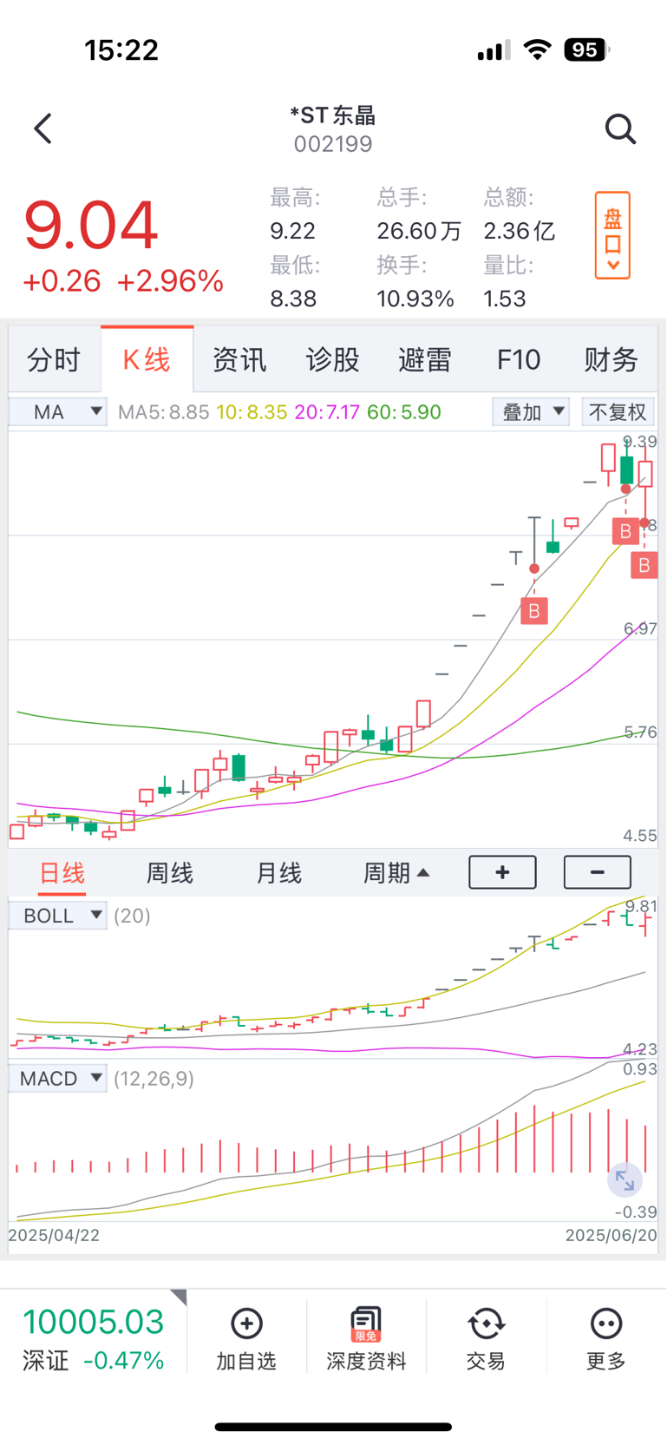This screenshot has width=667, height=1445.
Task: Open the 叠加 overlay dropdown
Action: pyautogui.click(x=531, y=411)
